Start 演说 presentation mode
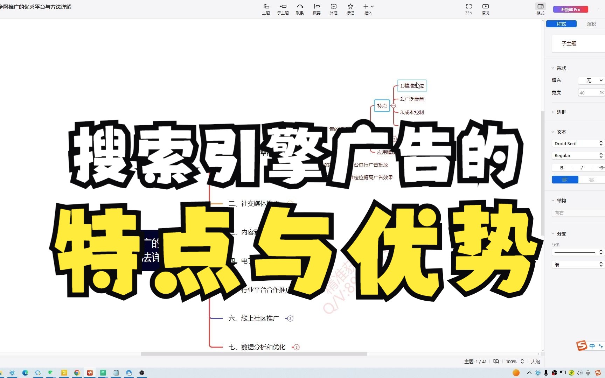Image resolution: width=605 pixels, height=378 pixels. point(485,9)
